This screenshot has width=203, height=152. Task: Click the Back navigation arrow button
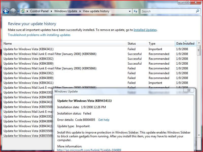click(x=6, y=11)
